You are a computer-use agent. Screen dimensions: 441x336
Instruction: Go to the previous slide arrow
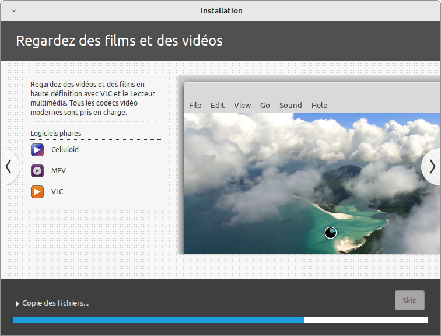click(x=8, y=167)
